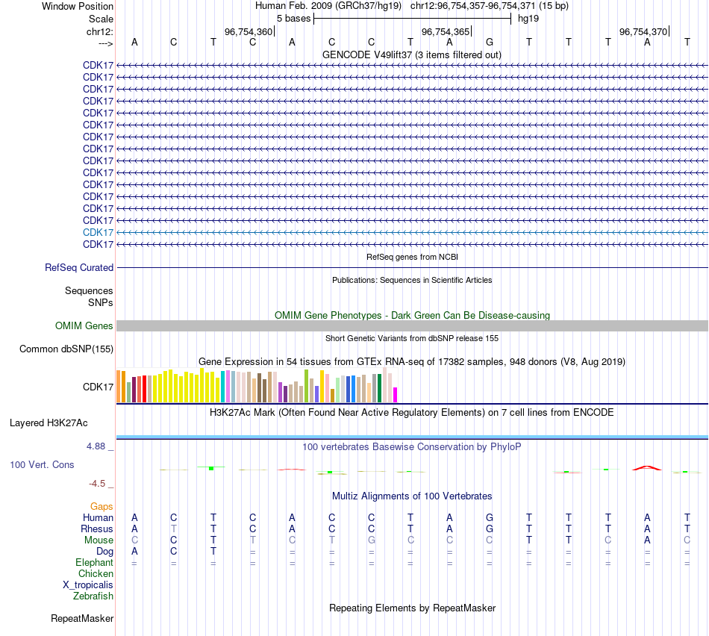Screen dimensions: 709x636
Task: Select the Zebrafish species row label
Action: [x=93, y=596]
